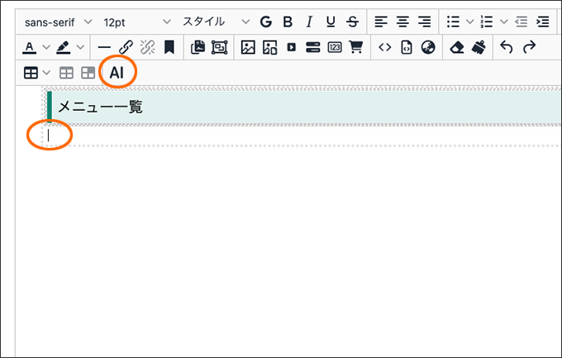Clear formatting with eraser icon

coord(456,47)
